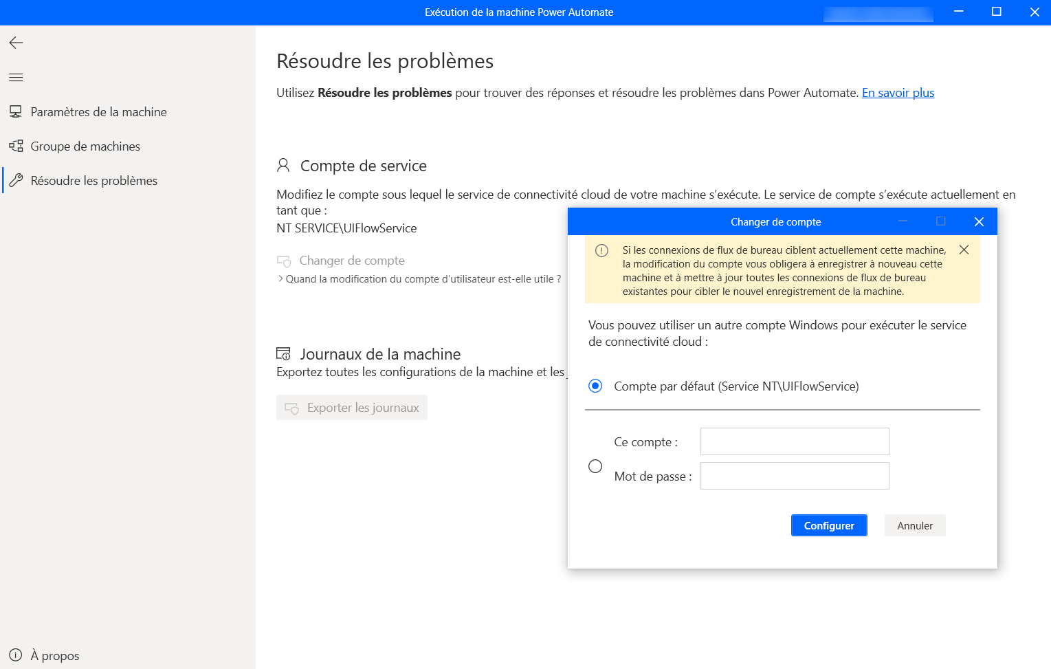The height and width of the screenshot is (669, 1051).
Task: Open Groupe de machines page
Action: (85, 146)
